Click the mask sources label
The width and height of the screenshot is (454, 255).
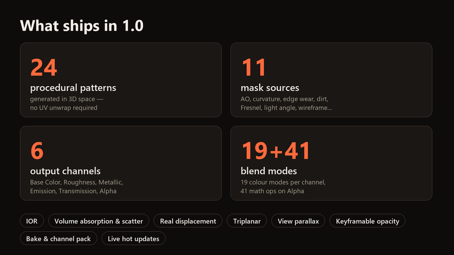click(x=270, y=88)
